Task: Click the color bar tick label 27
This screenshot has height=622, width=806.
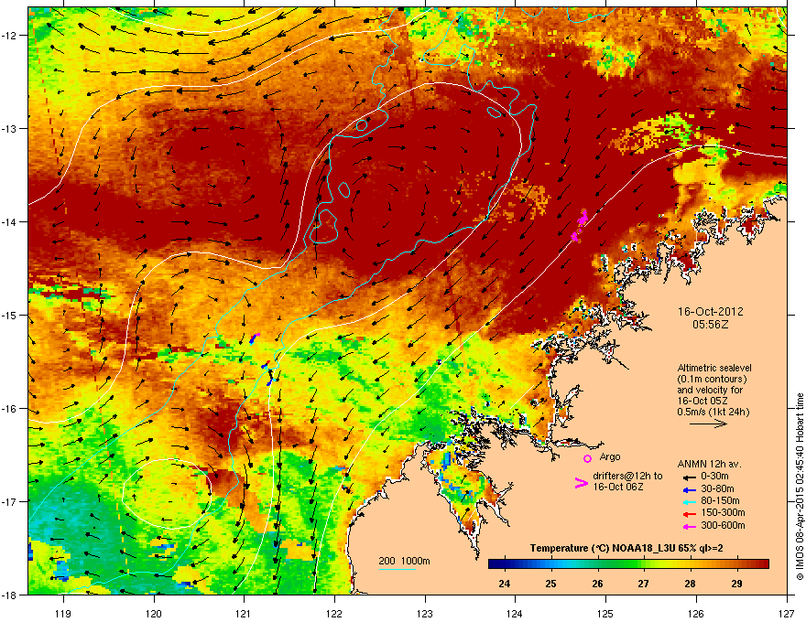Action: [x=644, y=584]
